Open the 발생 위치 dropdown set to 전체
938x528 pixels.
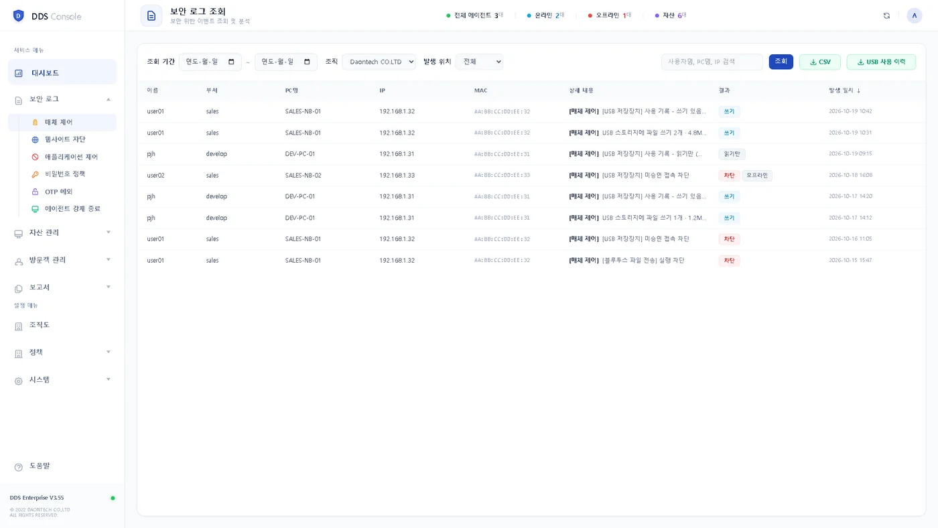[479, 62]
